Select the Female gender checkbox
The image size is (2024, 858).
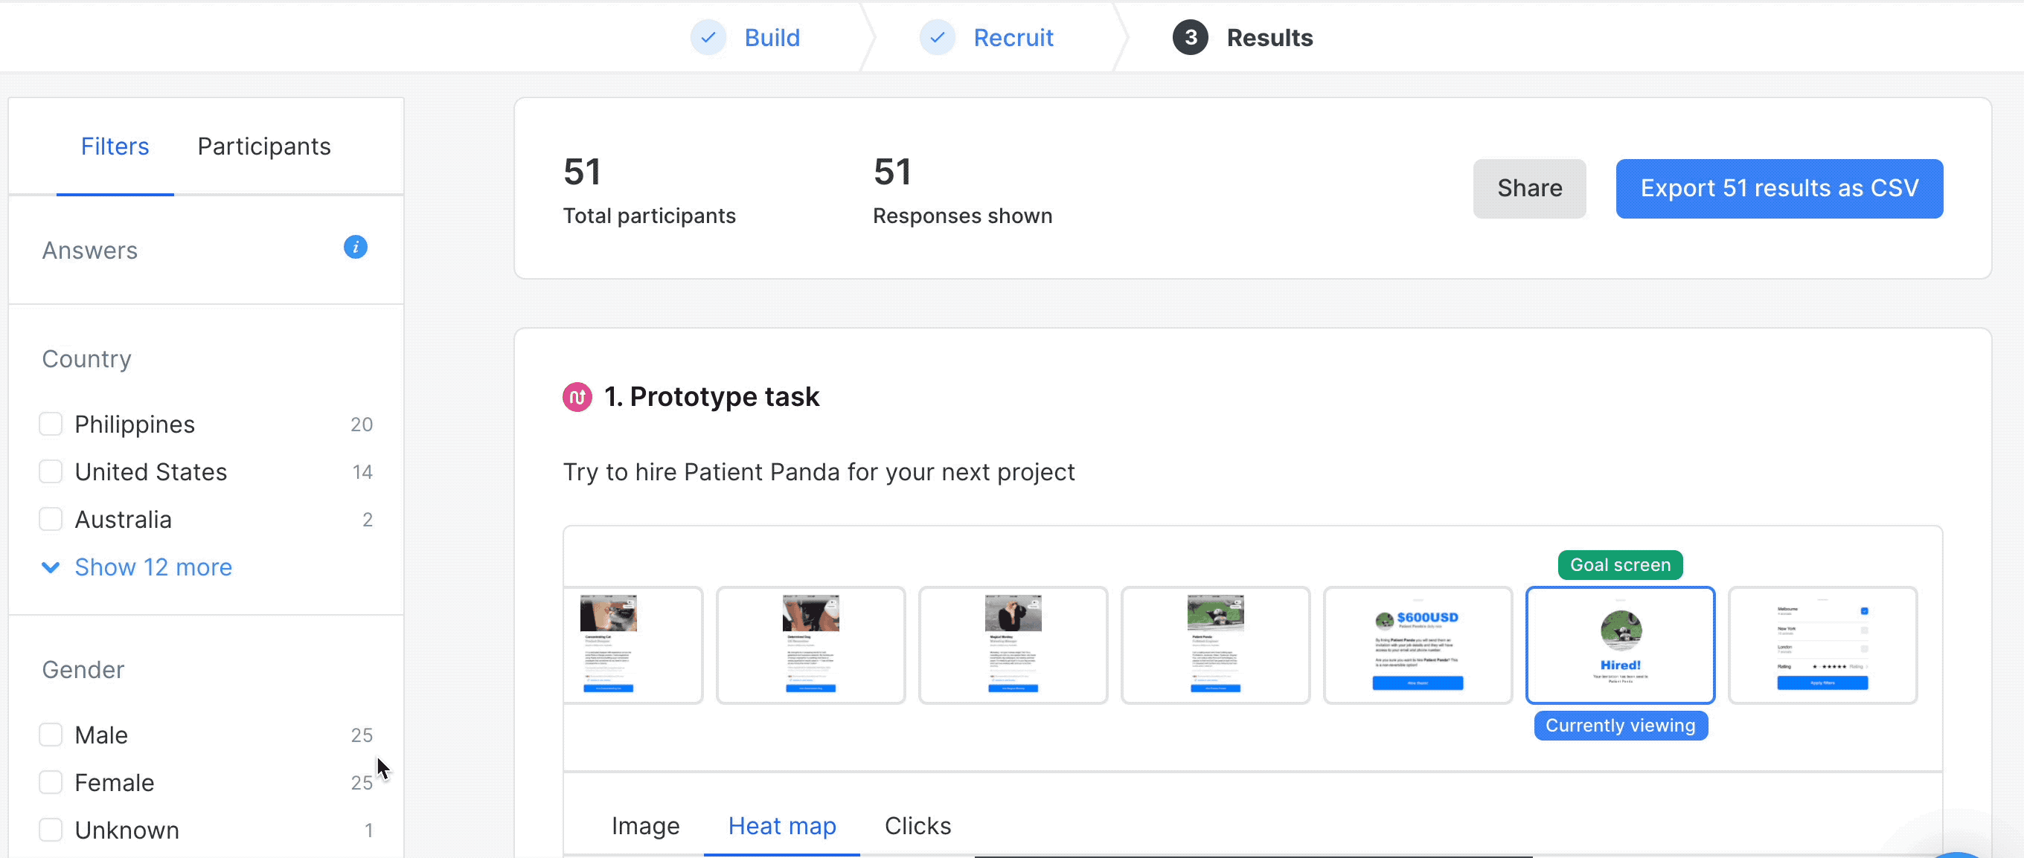tap(51, 783)
